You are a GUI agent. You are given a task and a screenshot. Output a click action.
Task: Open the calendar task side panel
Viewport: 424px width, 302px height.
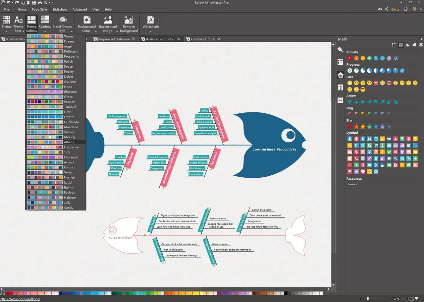click(x=340, y=100)
